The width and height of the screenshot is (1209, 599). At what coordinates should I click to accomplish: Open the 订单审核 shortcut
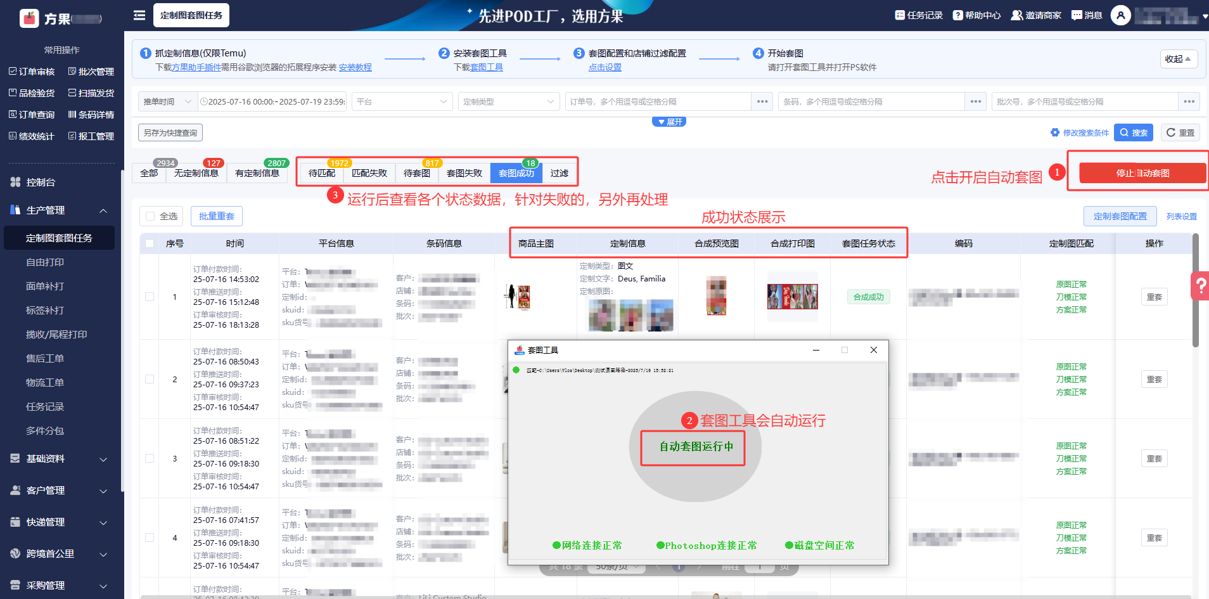[32, 72]
